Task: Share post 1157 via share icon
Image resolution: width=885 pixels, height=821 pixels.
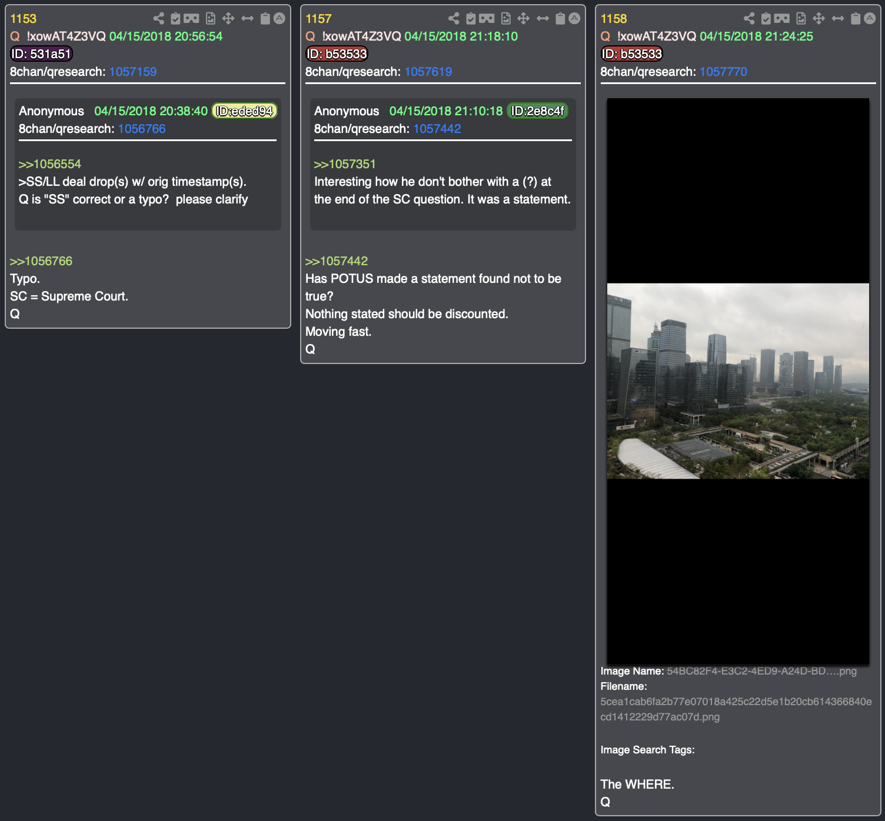Action: (454, 19)
